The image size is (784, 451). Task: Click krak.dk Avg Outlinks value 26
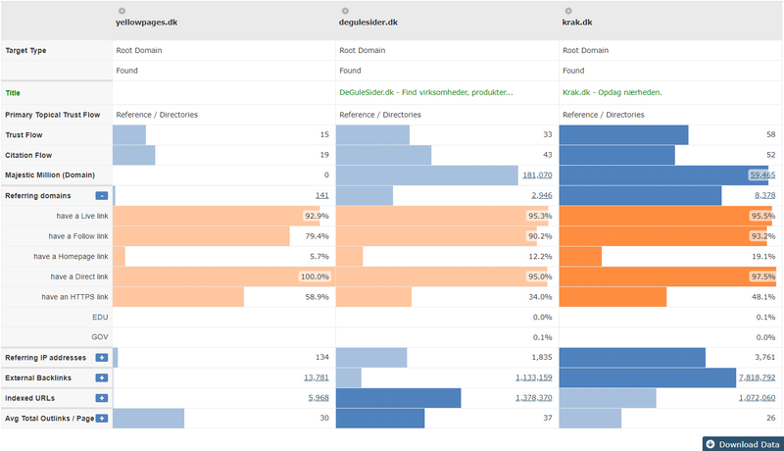[x=770, y=418]
